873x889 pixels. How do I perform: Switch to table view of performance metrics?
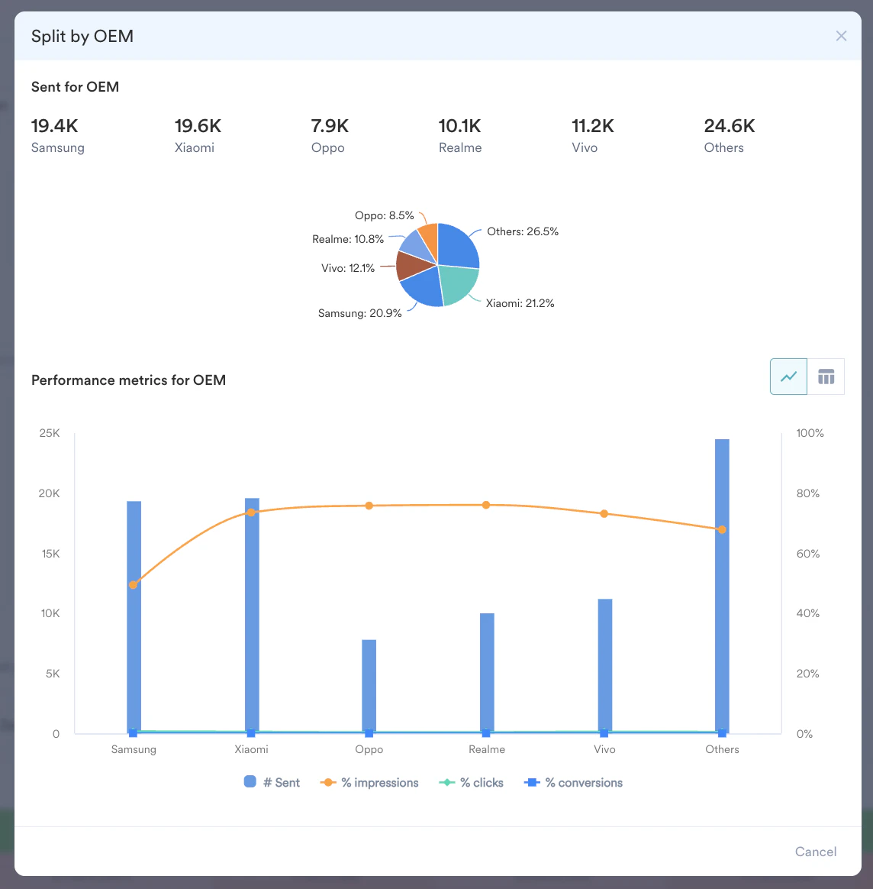[x=826, y=376]
